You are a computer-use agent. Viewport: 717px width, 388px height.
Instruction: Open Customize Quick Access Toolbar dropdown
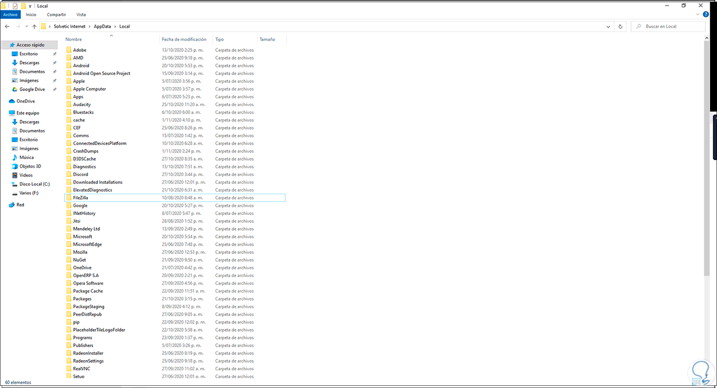[x=30, y=6]
